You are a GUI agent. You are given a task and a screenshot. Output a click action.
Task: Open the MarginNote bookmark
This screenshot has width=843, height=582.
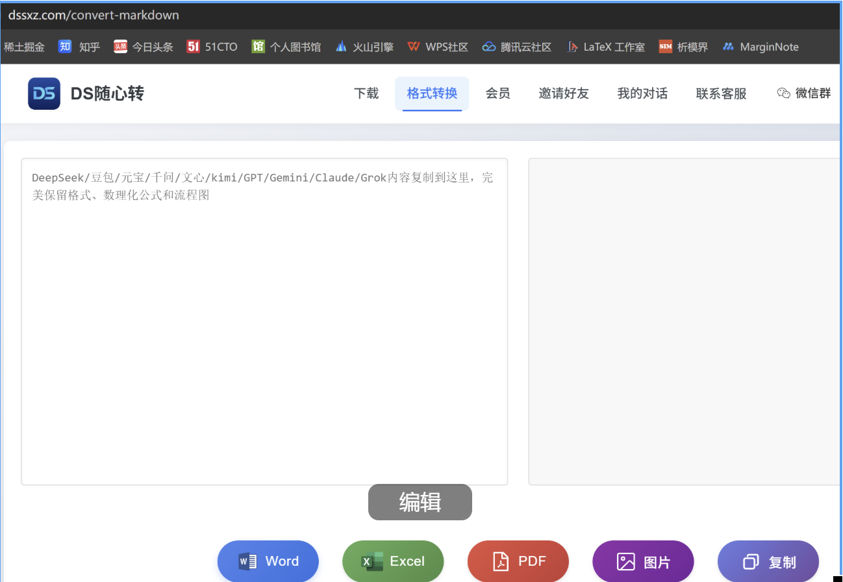pos(761,47)
